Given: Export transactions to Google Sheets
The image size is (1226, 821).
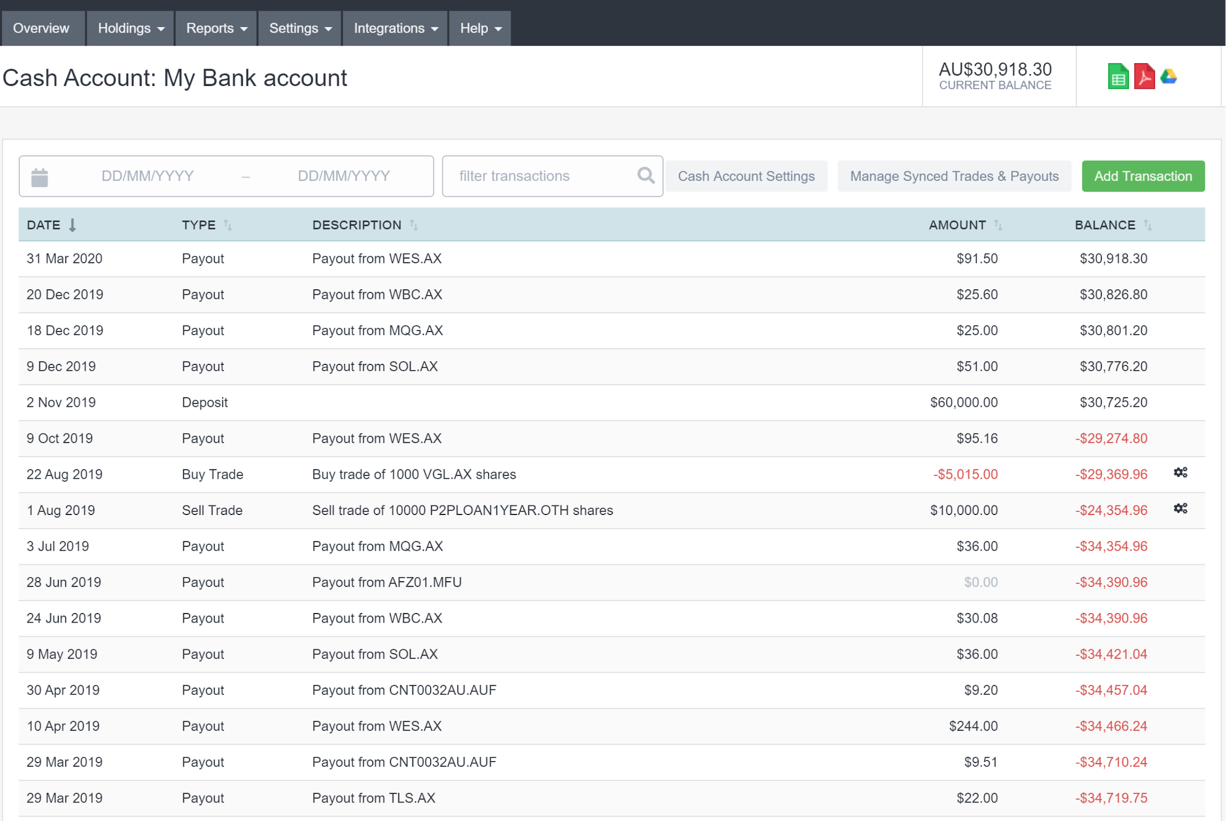Looking at the screenshot, I should [x=1118, y=77].
